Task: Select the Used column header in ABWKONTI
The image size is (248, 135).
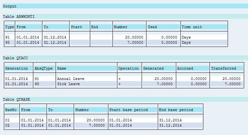Action: tap(163, 27)
